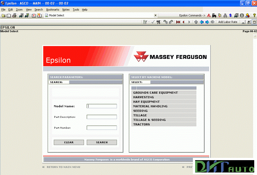Image resolution: width=257 pixels, height=175 pixels.
Task: Open the Zoom menu
Action: coord(19,10)
